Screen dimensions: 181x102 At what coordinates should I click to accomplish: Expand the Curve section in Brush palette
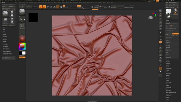pos(4,29)
